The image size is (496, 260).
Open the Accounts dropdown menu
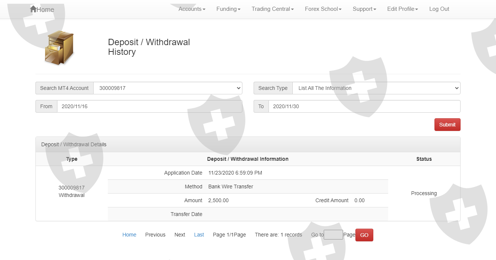[x=192, y=9]
